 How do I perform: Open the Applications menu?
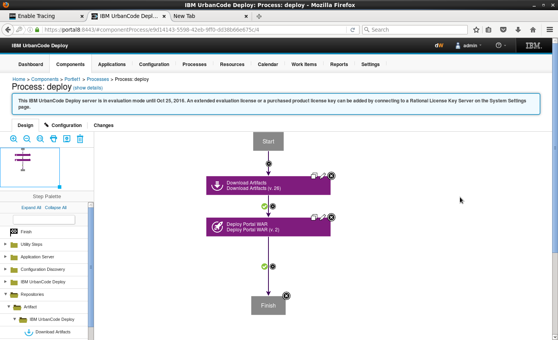tap(112, 64)
